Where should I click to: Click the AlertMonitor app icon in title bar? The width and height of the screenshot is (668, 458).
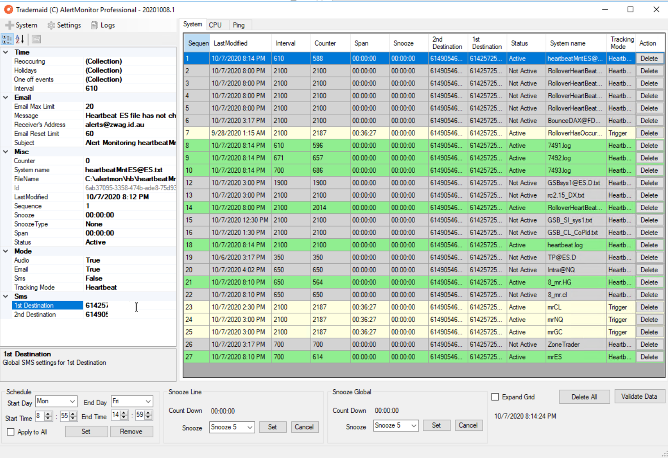8,9
